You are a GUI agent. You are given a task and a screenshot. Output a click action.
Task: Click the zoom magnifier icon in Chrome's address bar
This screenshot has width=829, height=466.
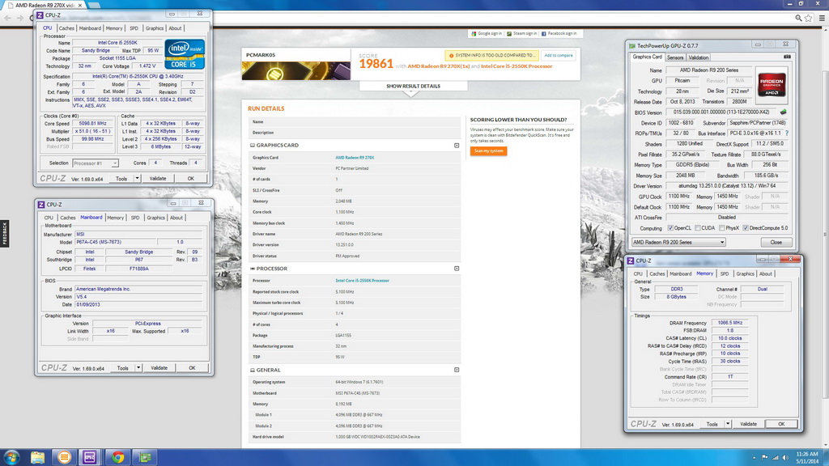click(798, 18)
